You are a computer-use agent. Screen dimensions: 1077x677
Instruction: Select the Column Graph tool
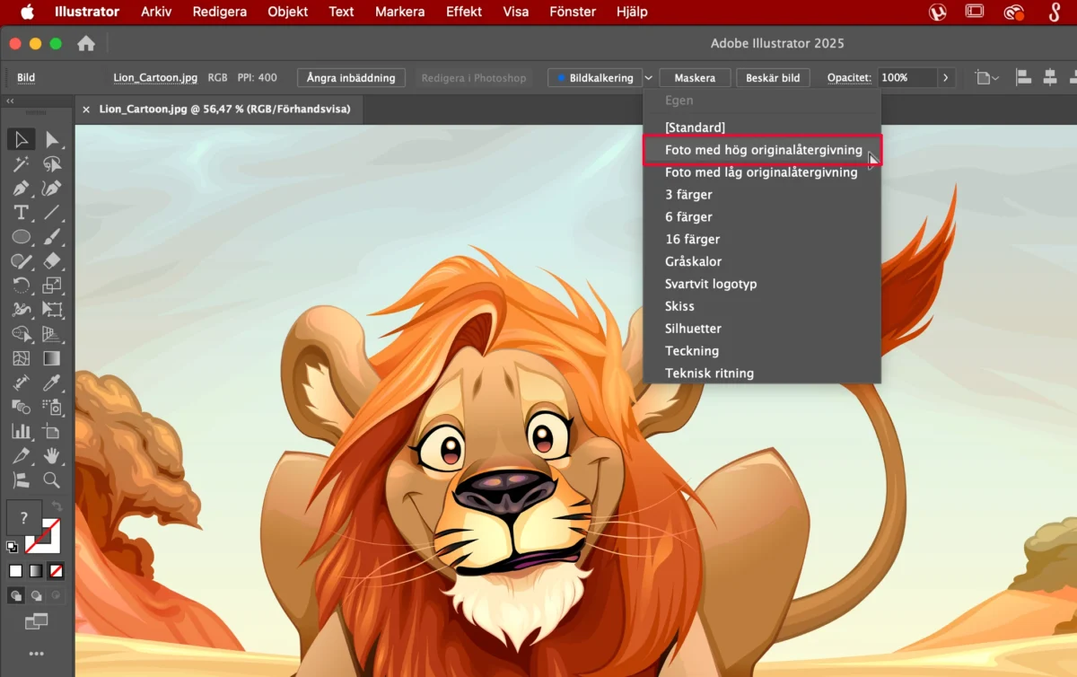[x=22, y=431]
